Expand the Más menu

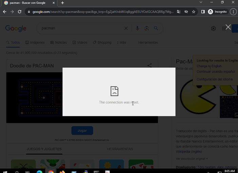coord(122,42)
